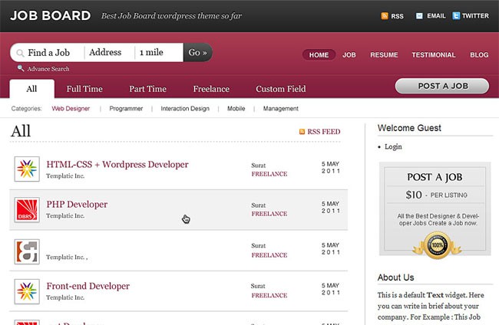The width and height of the screenshot is (499, 325).
Task: Open Front-end Developer company logo
Action: tap(27, 291)
